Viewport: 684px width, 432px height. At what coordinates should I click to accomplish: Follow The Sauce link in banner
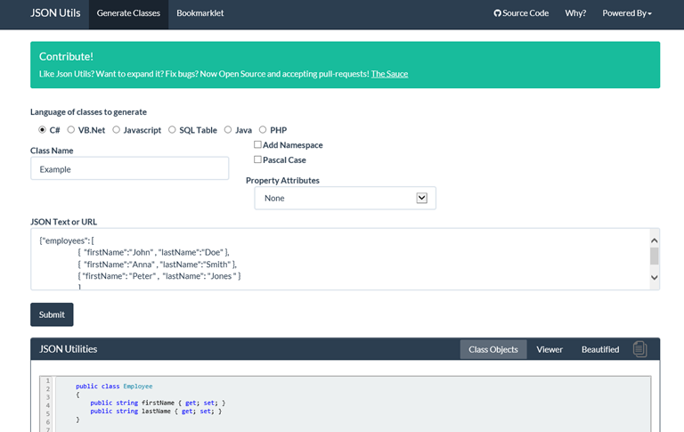[389, 74]
